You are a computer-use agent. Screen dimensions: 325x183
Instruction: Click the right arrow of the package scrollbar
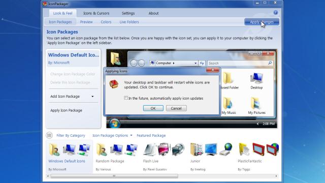coord(276,176)
